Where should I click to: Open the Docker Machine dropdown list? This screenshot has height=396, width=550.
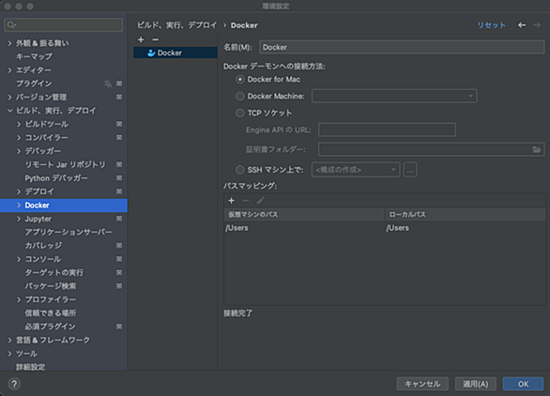[394, 96]
